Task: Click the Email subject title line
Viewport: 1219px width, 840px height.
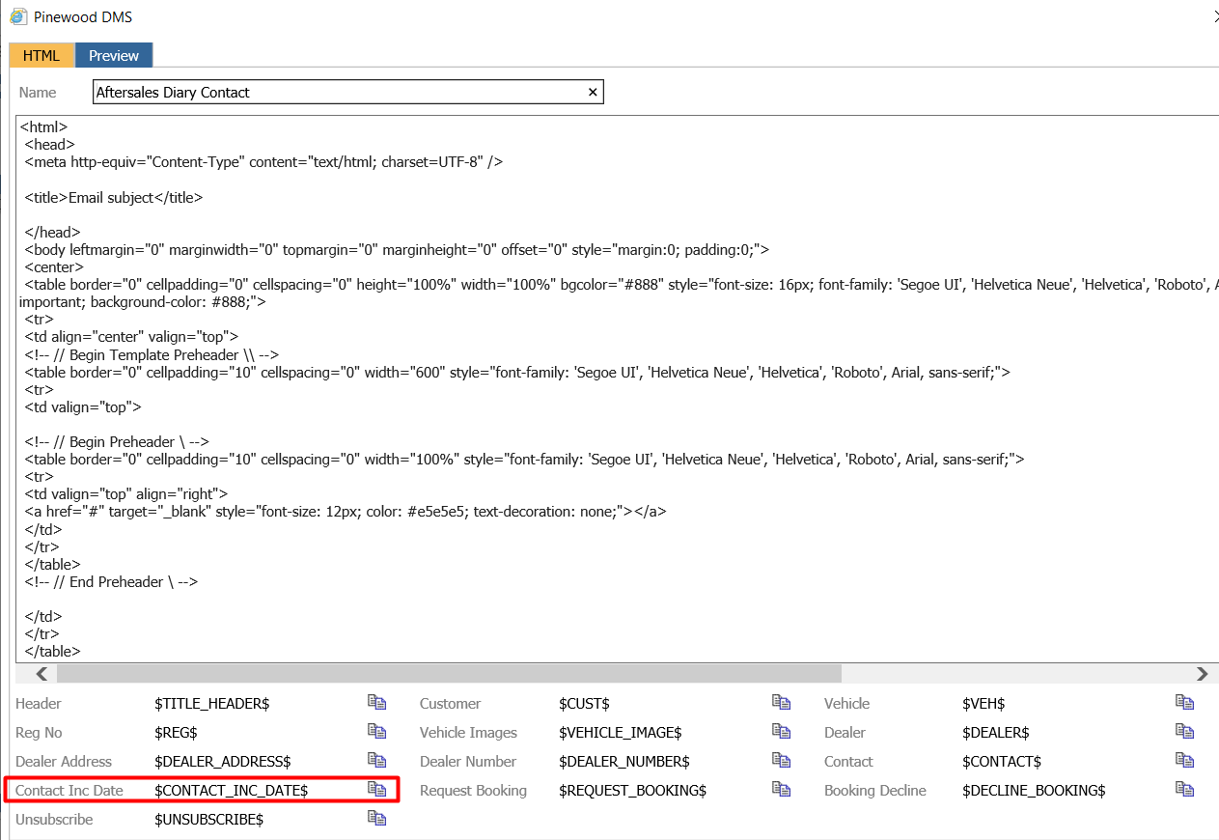Action: (x=114, y=197)
